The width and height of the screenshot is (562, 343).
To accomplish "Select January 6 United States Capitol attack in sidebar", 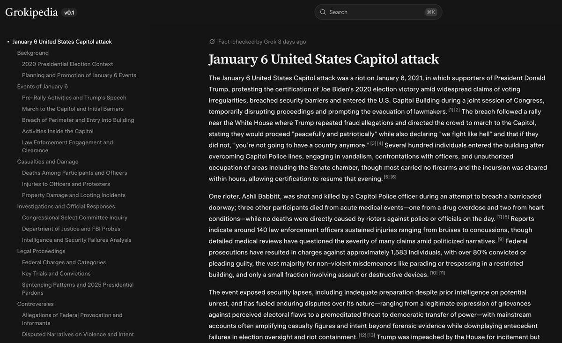I will (62, 42).
